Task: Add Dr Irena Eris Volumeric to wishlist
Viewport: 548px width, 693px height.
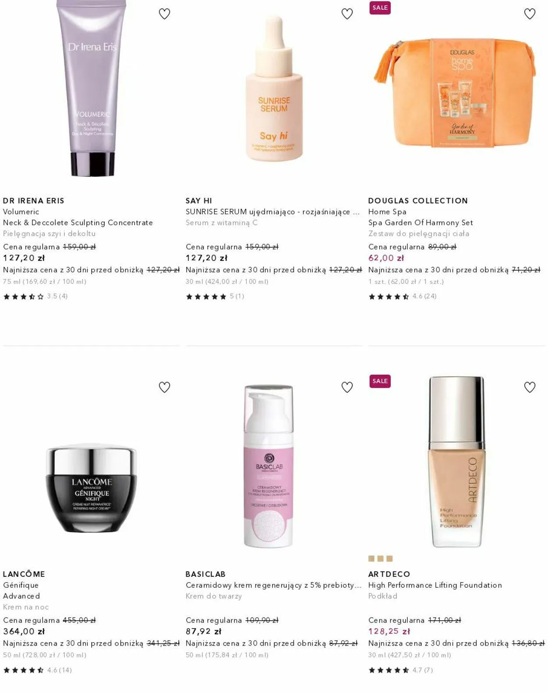Action: [x=164, y=14]
